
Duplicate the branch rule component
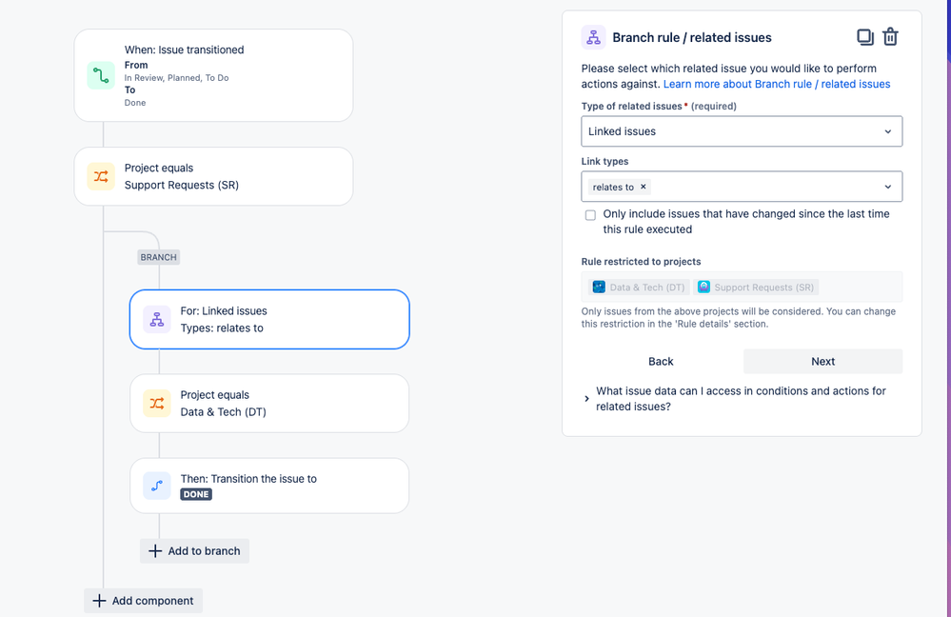click(x=864, y=37)
